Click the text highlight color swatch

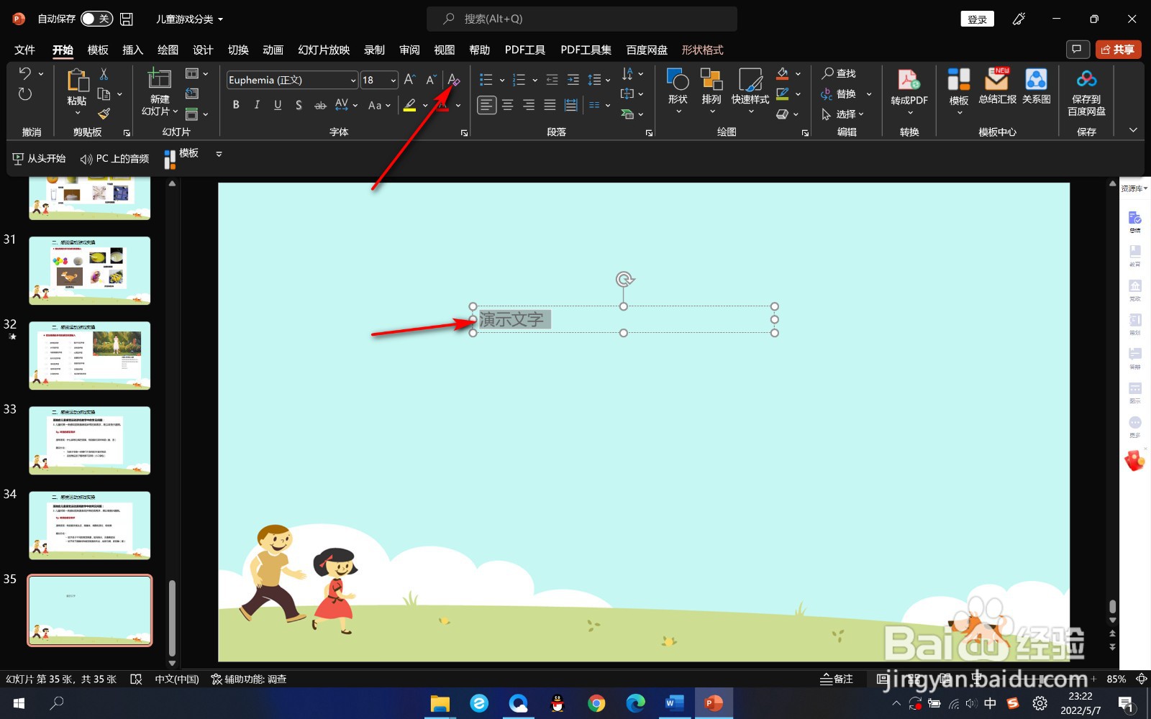[409, 105]
